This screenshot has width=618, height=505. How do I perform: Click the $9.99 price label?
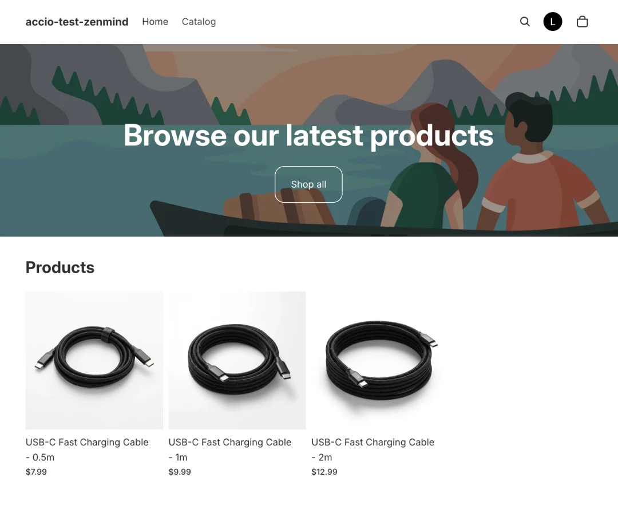pyautogui.click(x=180, y=472)
